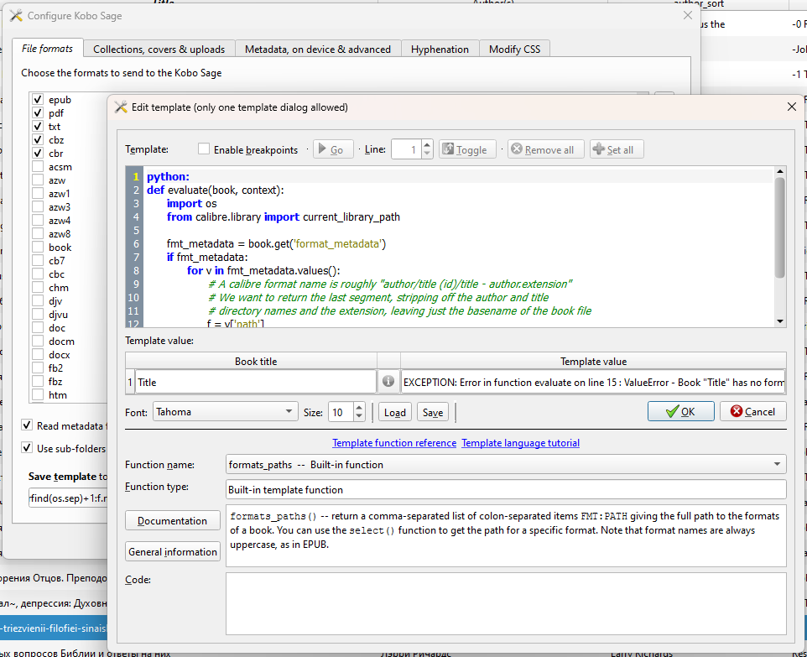The image size is (807, 657).
Task: Click the Function type field
Action: tap(505, 489)
